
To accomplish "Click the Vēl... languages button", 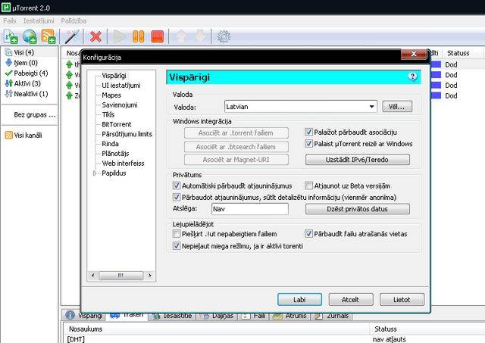I will point(397,107).
